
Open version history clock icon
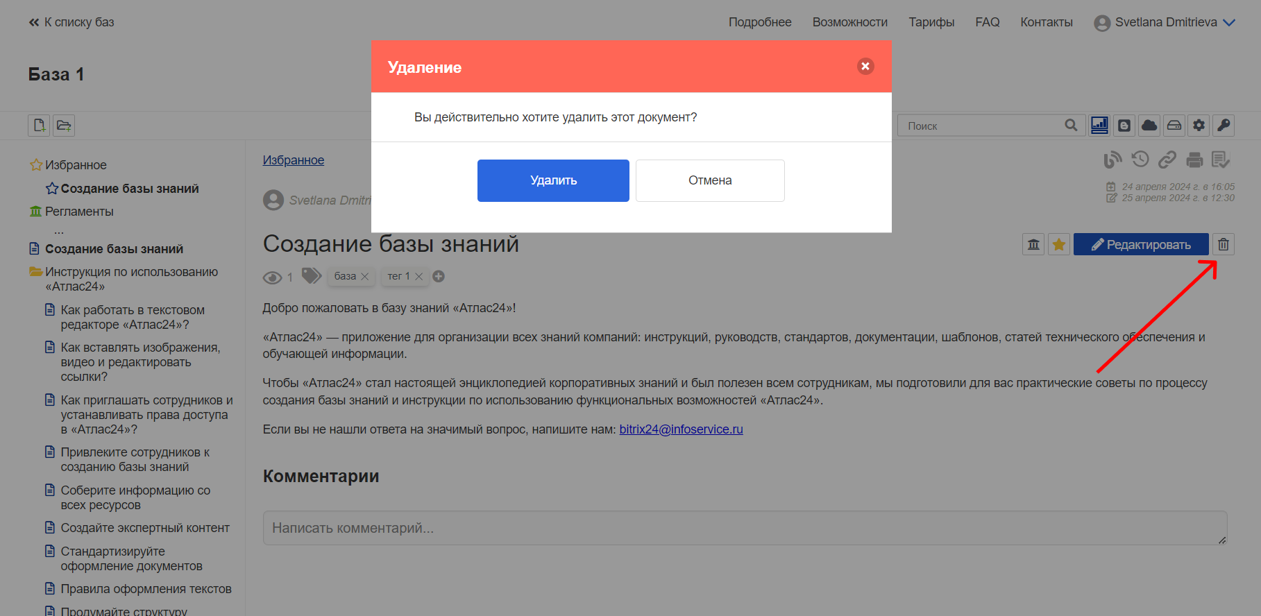(1140, 160)
